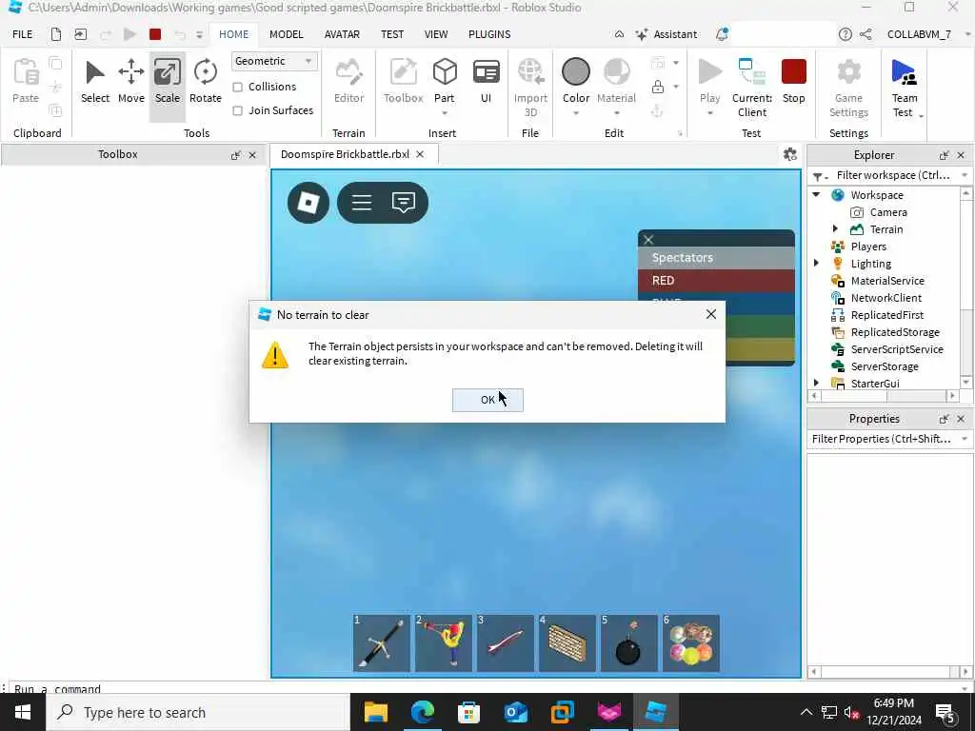Expand the Lighting tree node
Image resolution: width=975 pixels, height=731 pixels.
point(816,264)
